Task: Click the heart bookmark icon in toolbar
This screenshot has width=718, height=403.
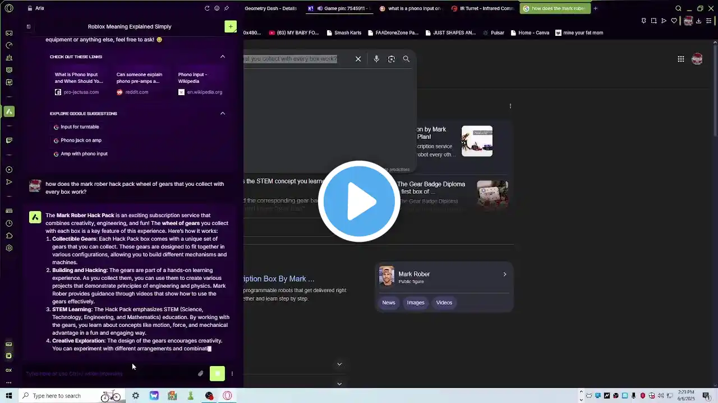Action: 674,21
